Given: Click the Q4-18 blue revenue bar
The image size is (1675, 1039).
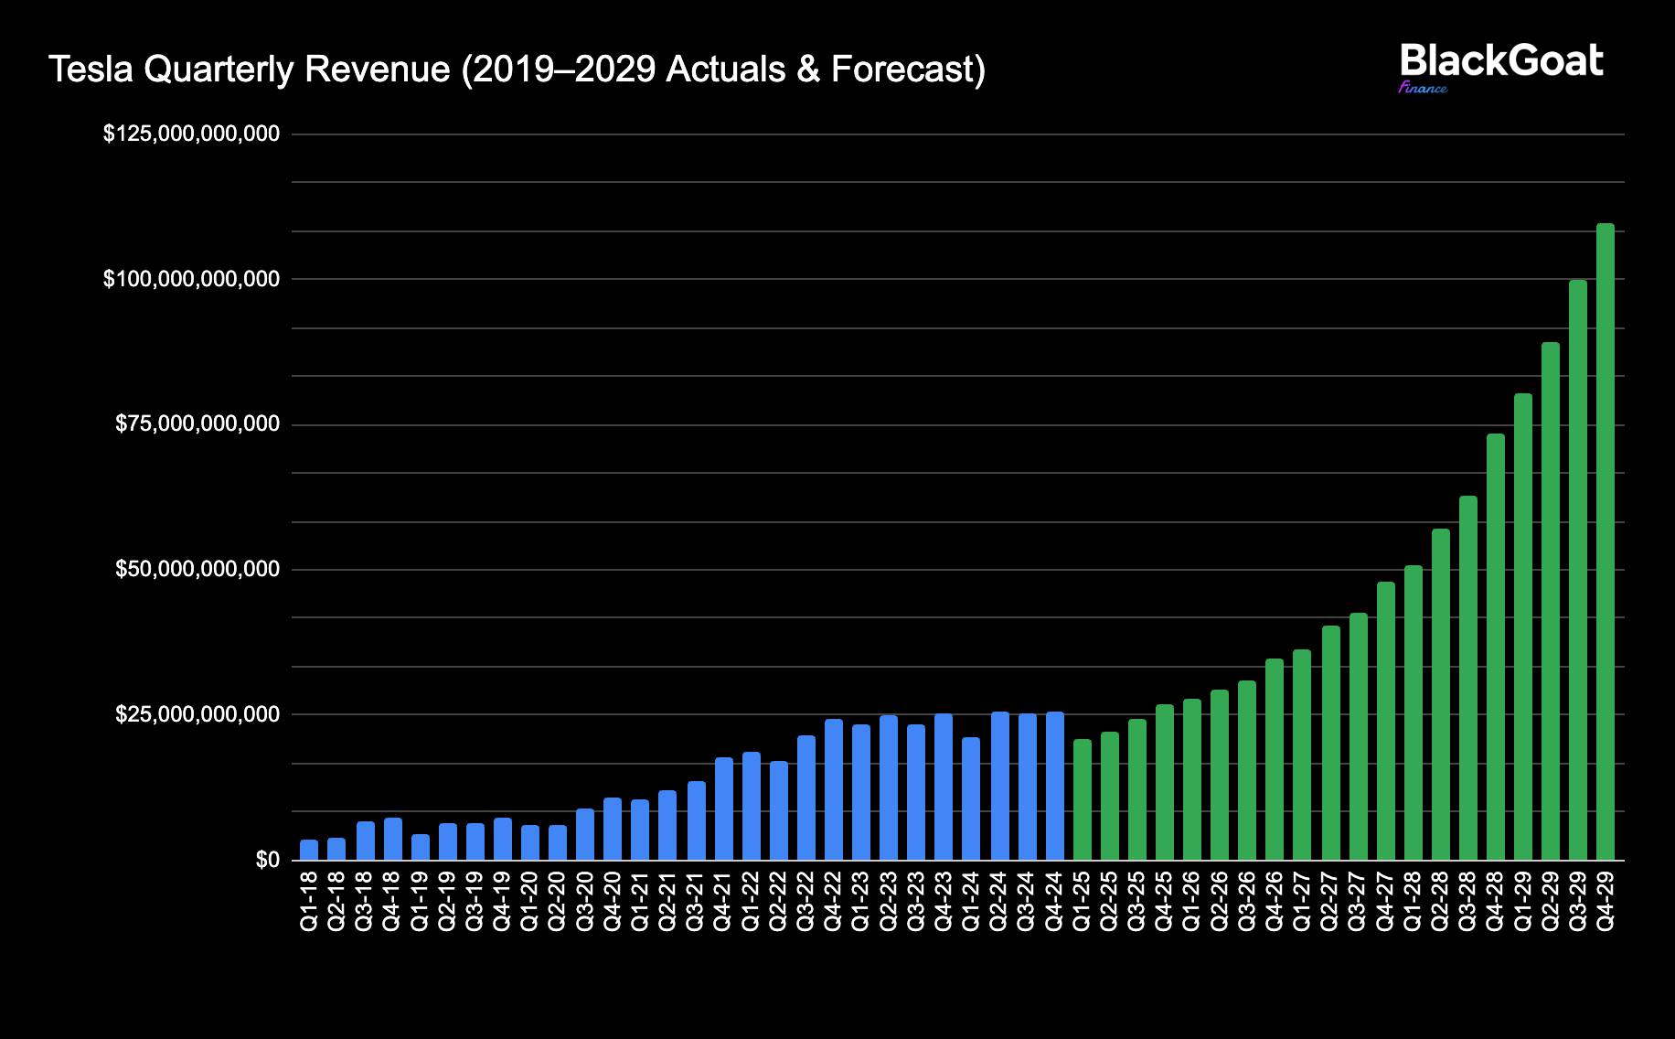Looking at the screenshot, I should click(392, 839).
